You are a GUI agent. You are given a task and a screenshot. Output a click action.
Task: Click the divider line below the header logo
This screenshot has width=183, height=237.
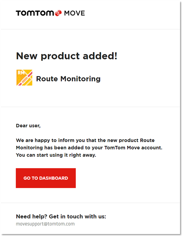(91, 29)
